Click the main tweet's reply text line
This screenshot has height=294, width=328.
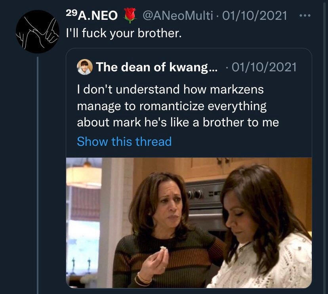123,34
